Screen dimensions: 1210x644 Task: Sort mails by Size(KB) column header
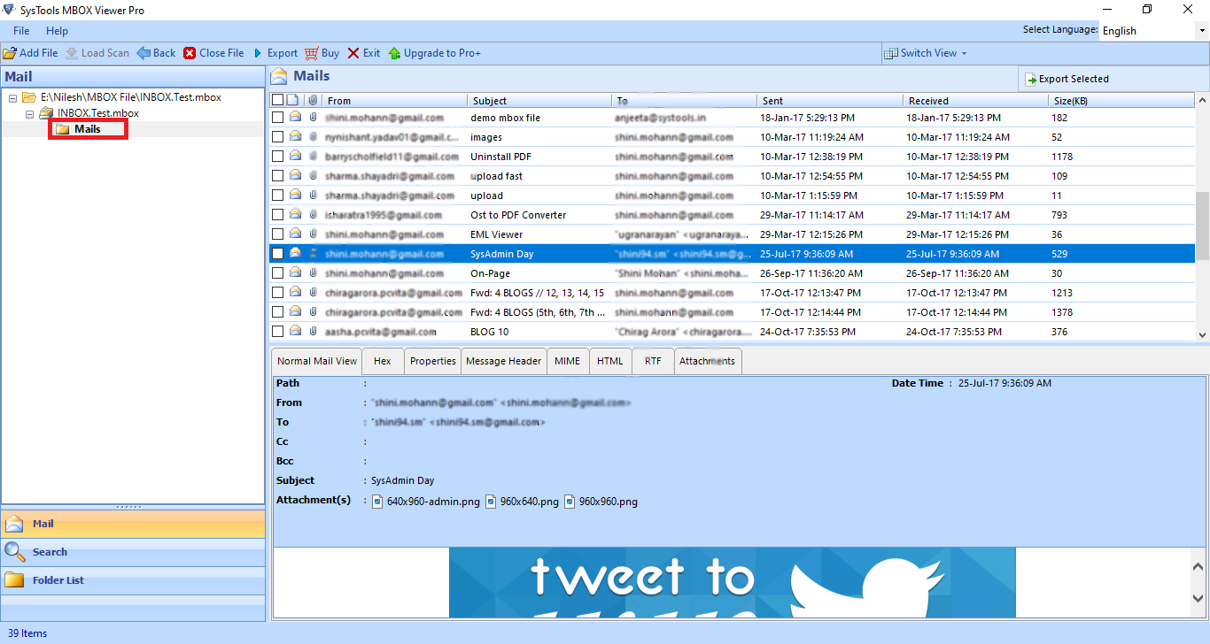click(1121, 101)
